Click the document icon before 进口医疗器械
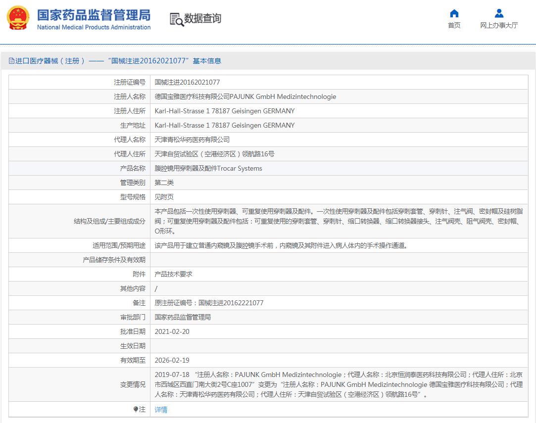 click(11, 61)
